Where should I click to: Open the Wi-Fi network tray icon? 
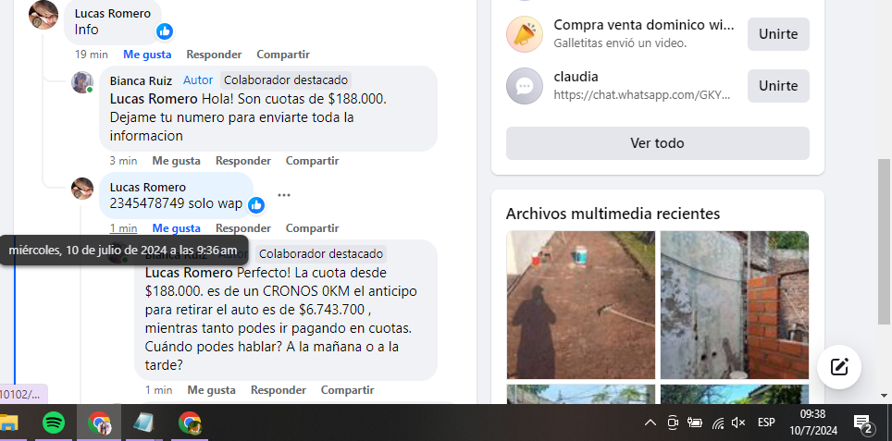click(x=718, y=423)
